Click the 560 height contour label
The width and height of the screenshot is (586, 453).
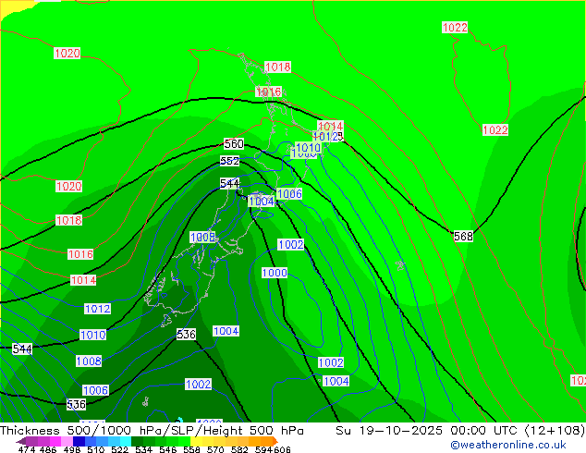tap(234, 144)
